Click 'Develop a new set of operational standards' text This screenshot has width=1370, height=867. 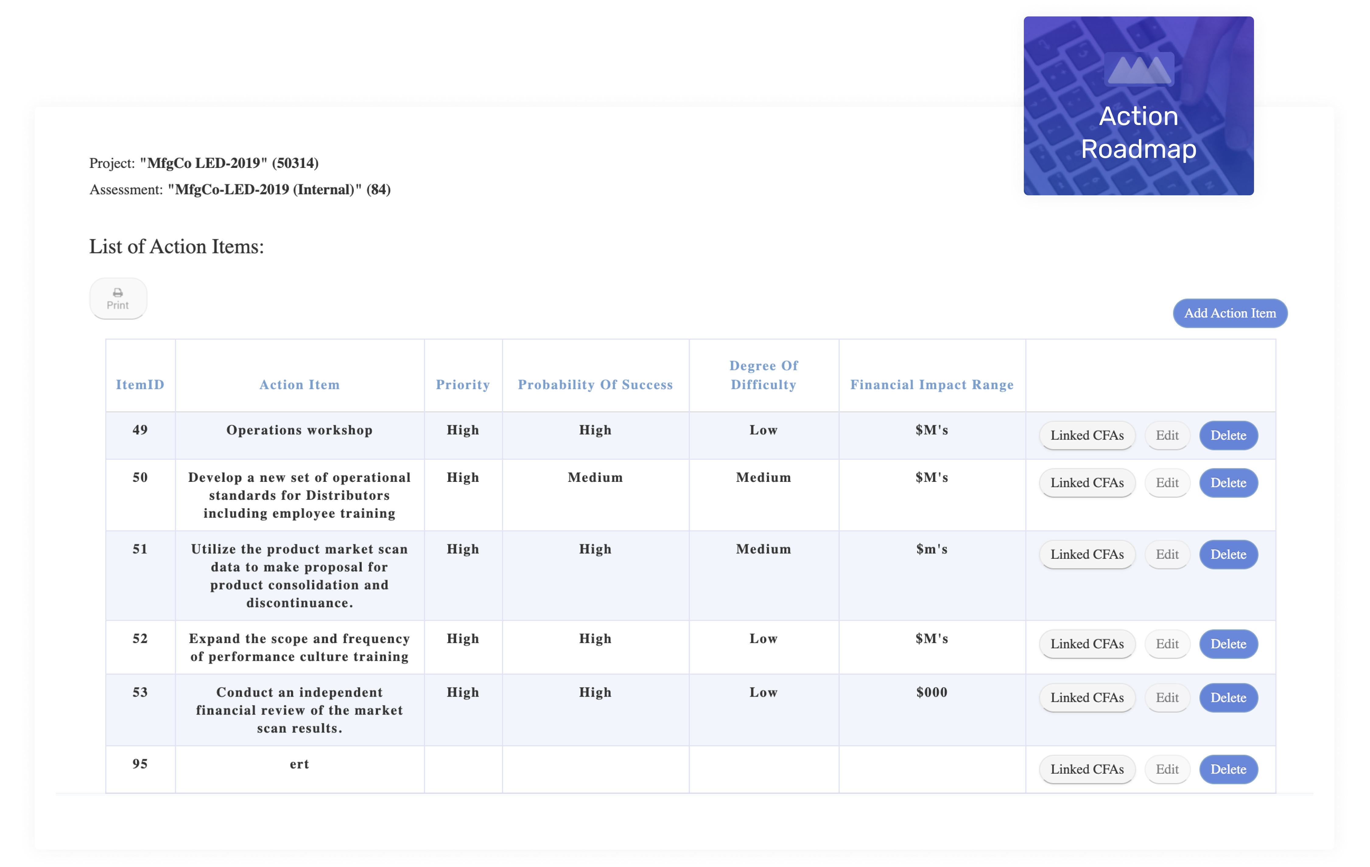299,495
